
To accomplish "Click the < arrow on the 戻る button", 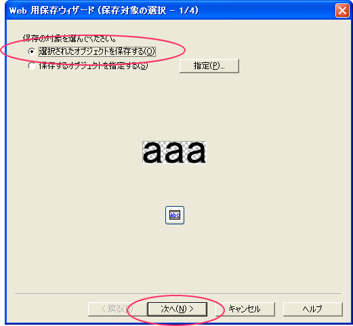I will pos(104,309).
